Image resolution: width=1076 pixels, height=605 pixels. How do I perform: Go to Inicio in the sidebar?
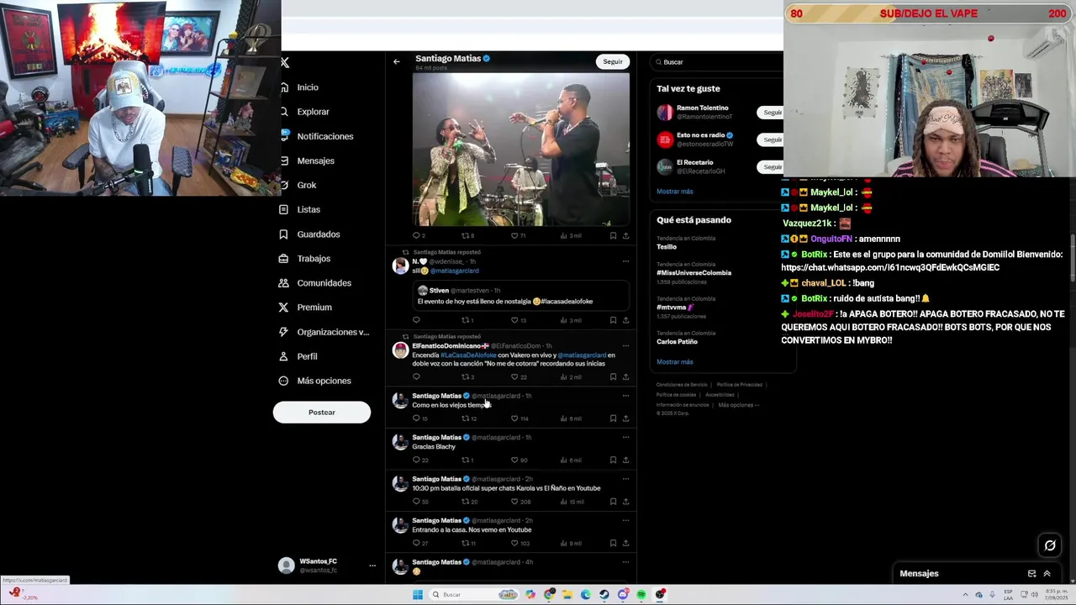click(x=308, y=87)
